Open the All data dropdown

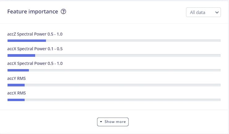pyautogui.click(x=203, y=12)
